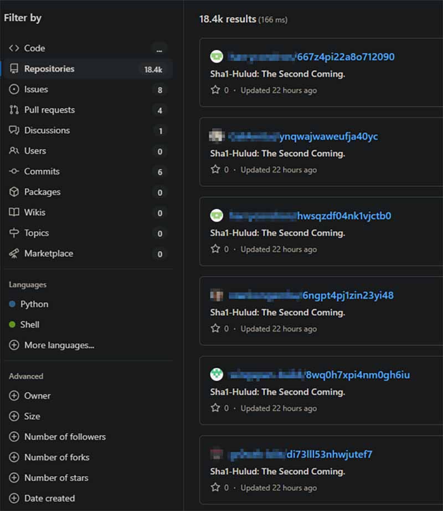Open repository ending in hwsqzdf04nk1vjctb0
Image resolution: width=443 pixels, height=511 pixels.
(344, 216)
